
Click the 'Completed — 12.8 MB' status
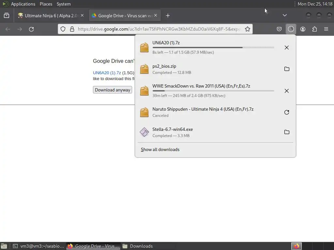point(172,73)
